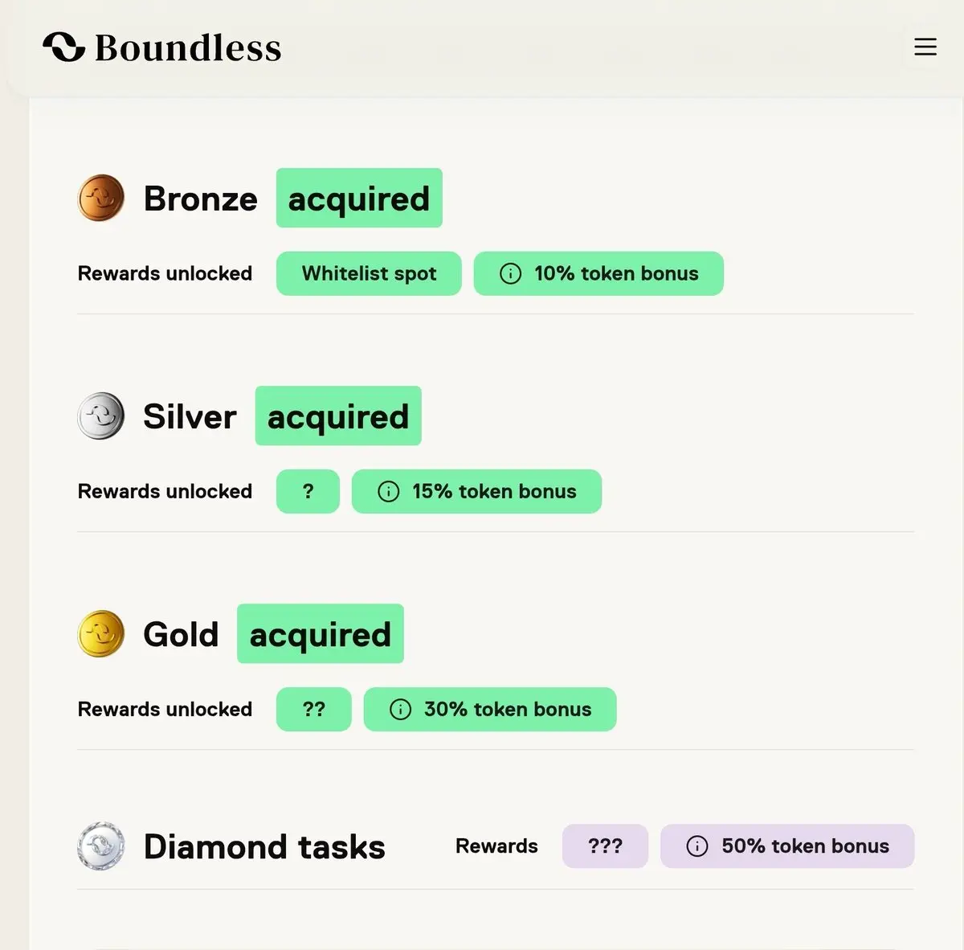The image size is (964, 950).
Task: Click the Gold double question mark reward
Action: tap(314, 709)
